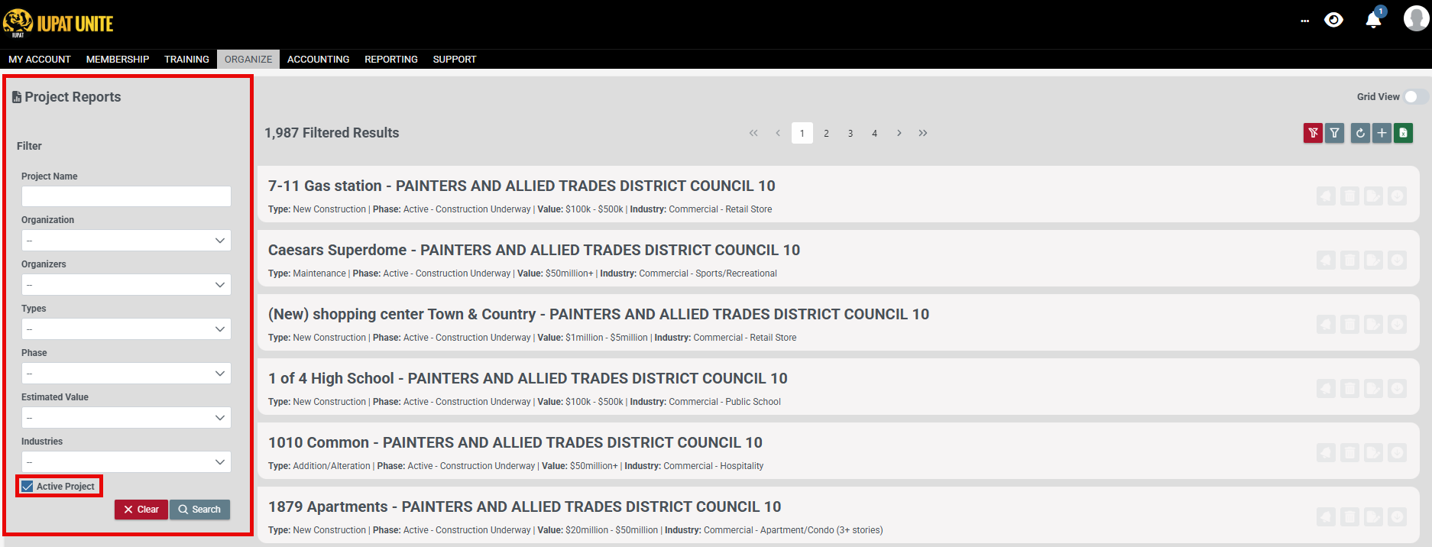Image resolution: width=1432 pixels, height=547 pixels.
Task: Edit the 1010 Common project
Action: (x=1373, y=453)
